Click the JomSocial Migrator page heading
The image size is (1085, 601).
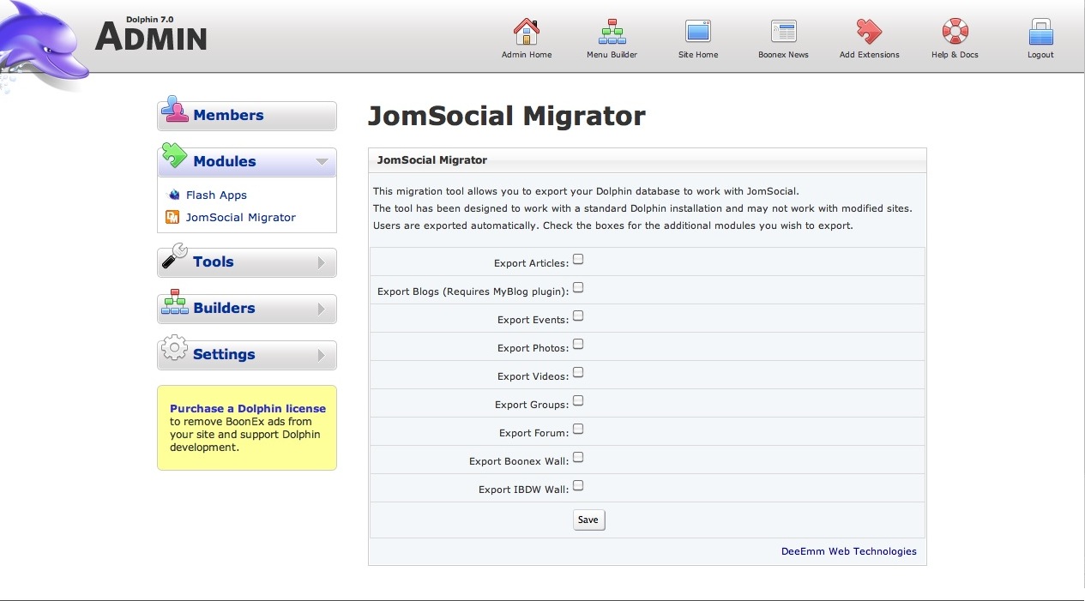click(x=506, y=116)
